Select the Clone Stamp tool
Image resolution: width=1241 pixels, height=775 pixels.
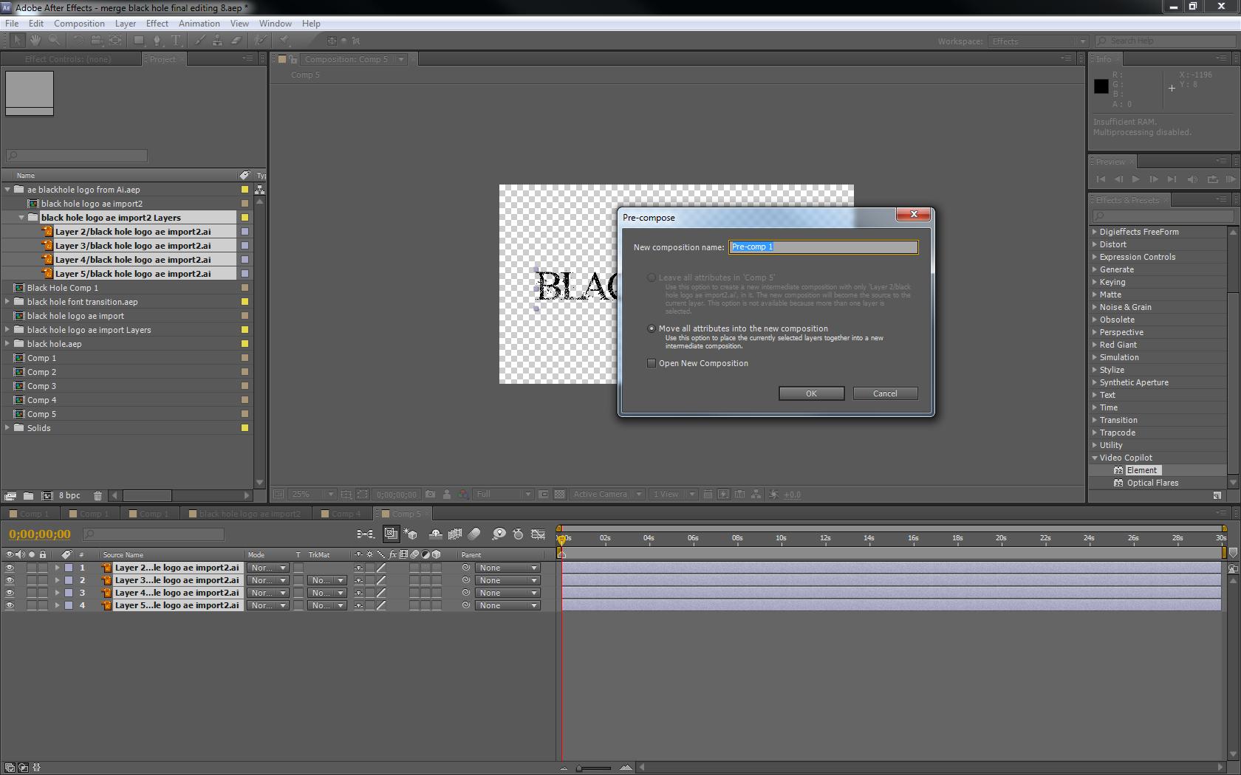click(218, 41)
